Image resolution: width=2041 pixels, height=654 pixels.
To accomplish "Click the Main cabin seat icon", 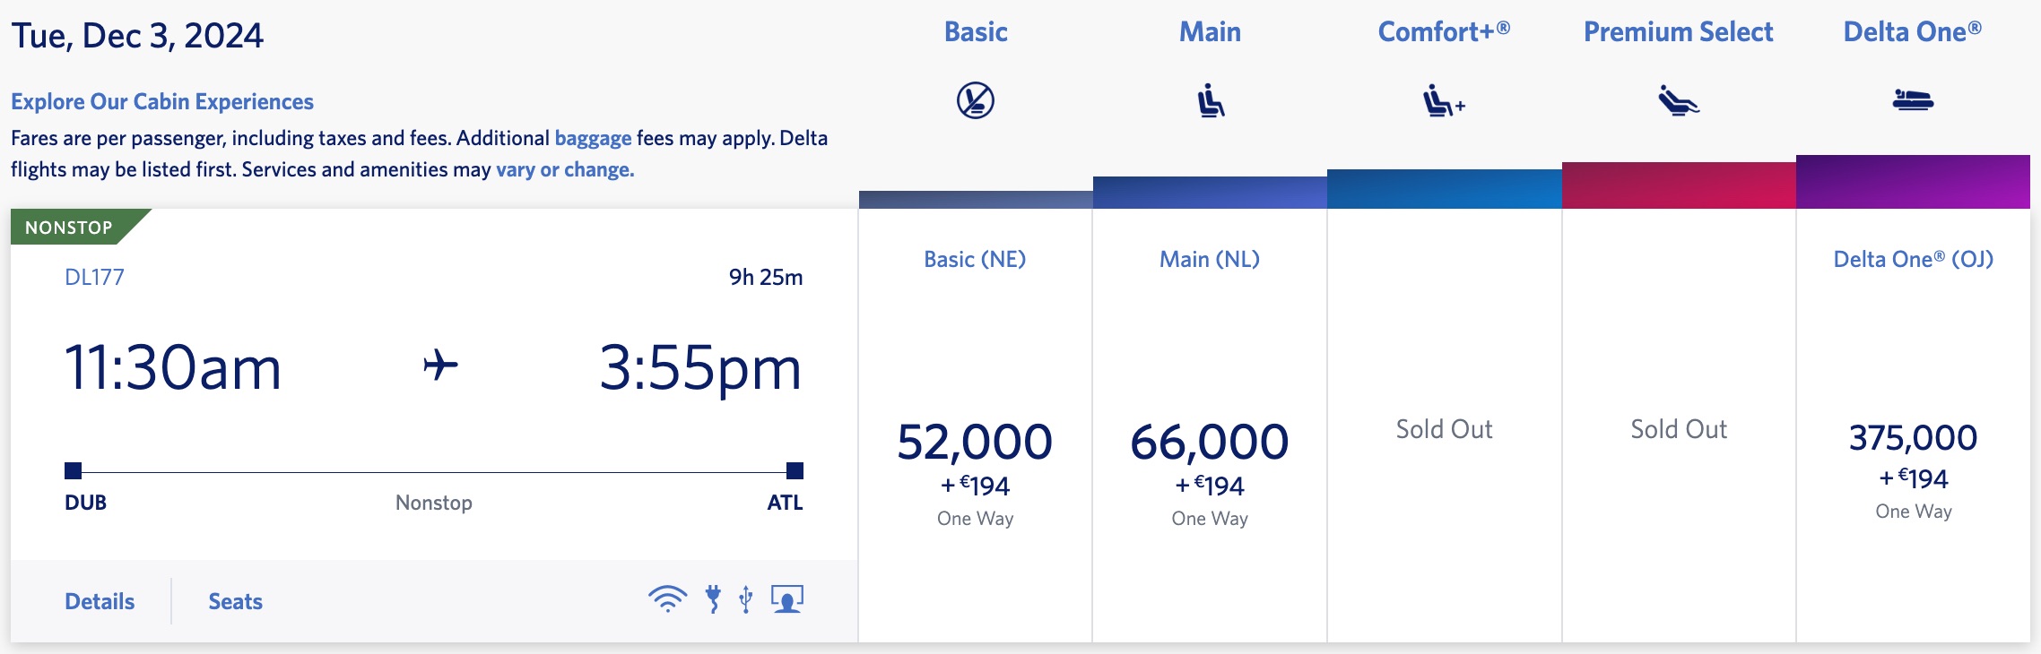I will [x=1211, y=100].
